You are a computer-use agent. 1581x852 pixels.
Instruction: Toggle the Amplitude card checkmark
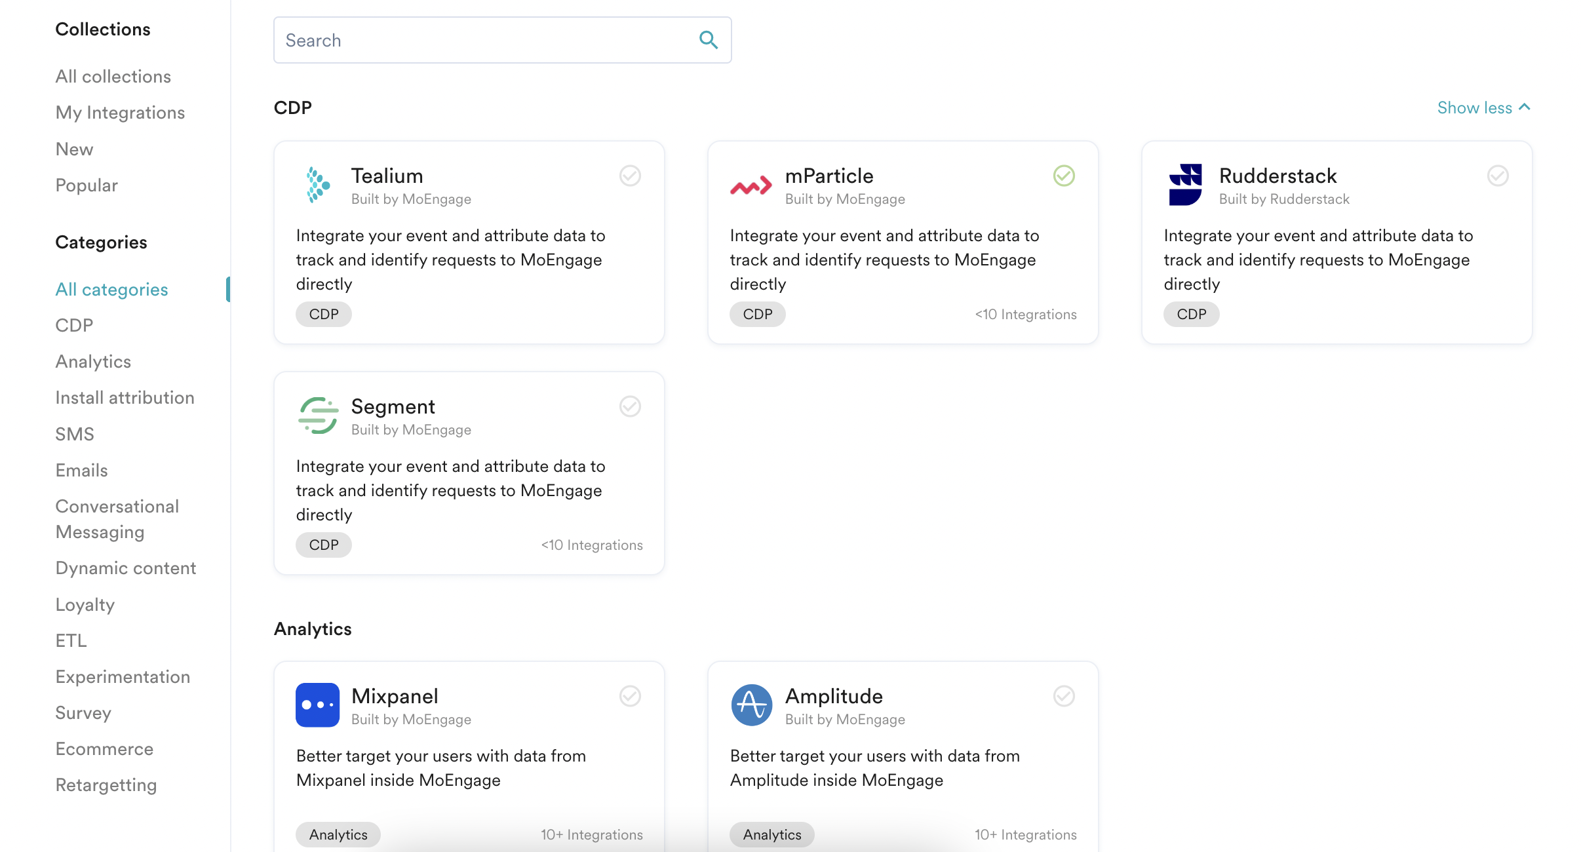click(1064, 696)
